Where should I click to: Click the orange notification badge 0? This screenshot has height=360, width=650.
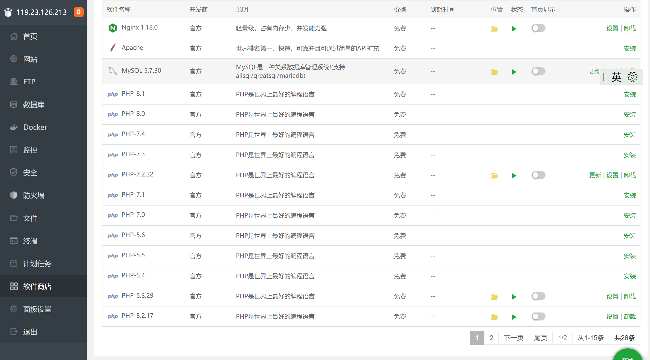coord(78,12)
